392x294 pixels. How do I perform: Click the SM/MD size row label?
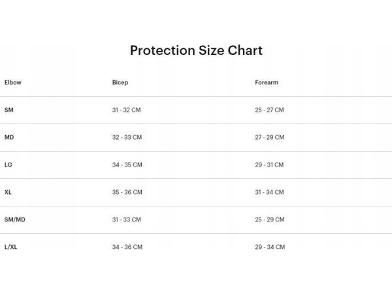point(15,220)
